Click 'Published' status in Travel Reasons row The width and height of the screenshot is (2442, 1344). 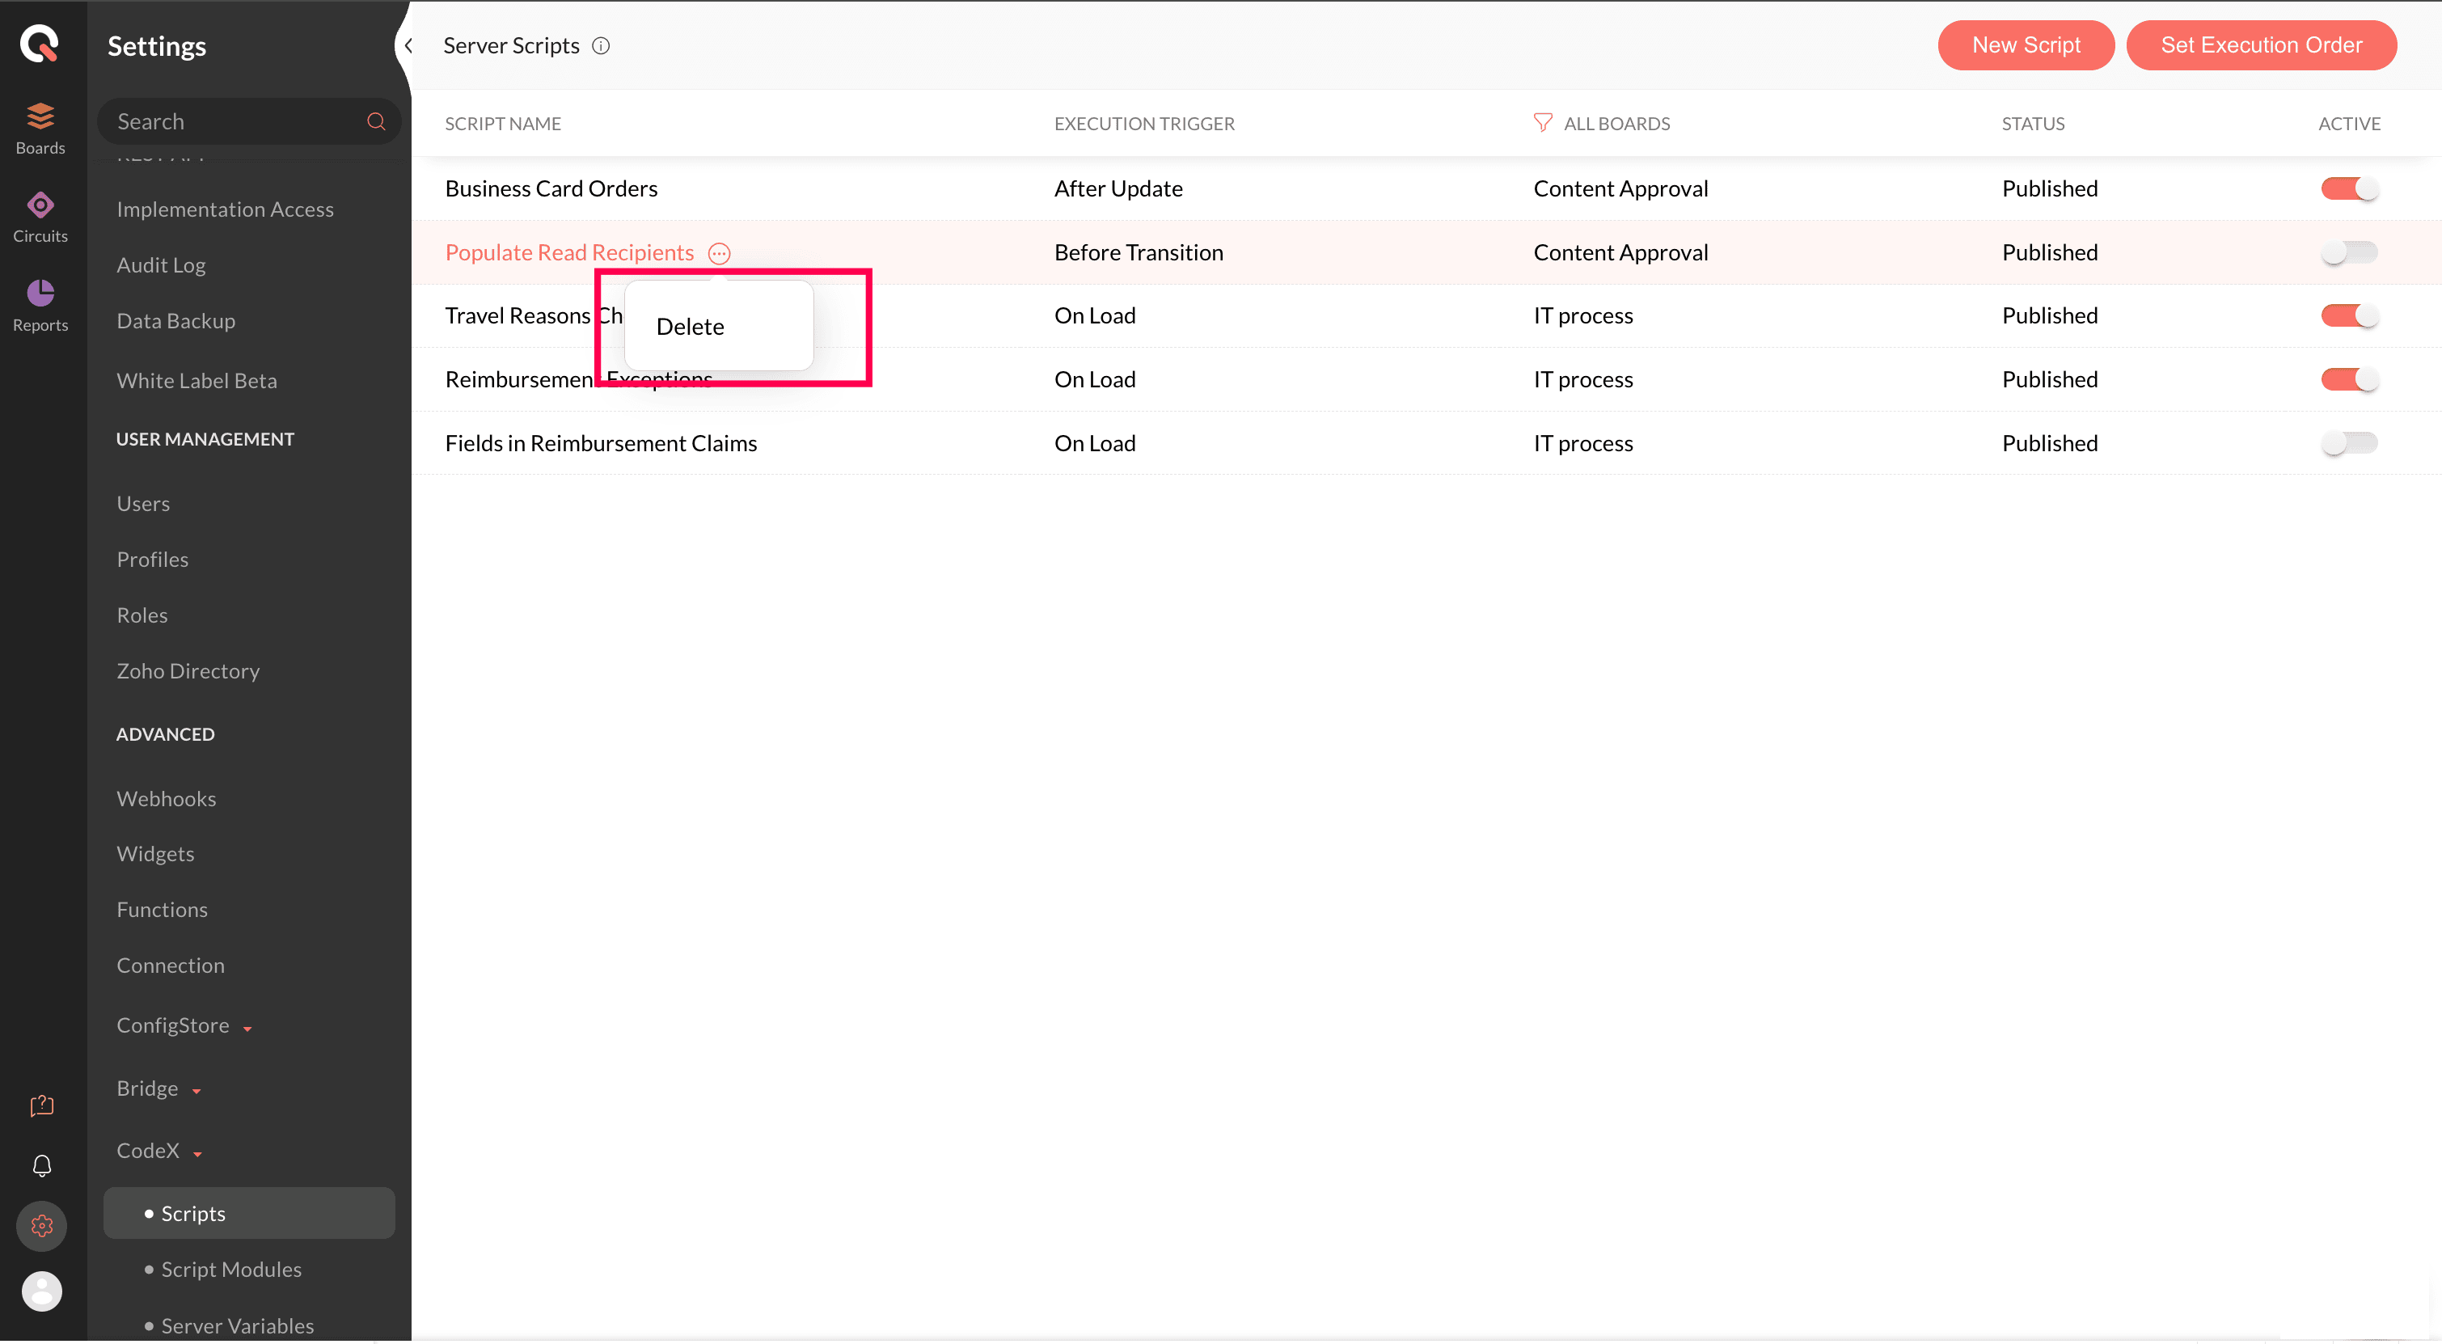2048,315
